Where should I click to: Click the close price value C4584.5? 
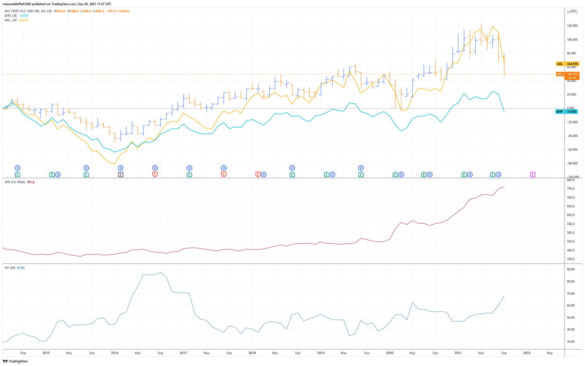(x=99, y=11)
